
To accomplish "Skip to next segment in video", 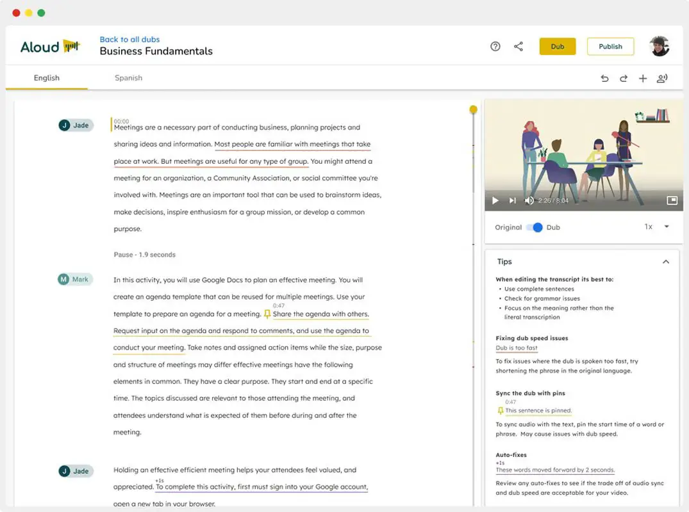I will point(512,200).
